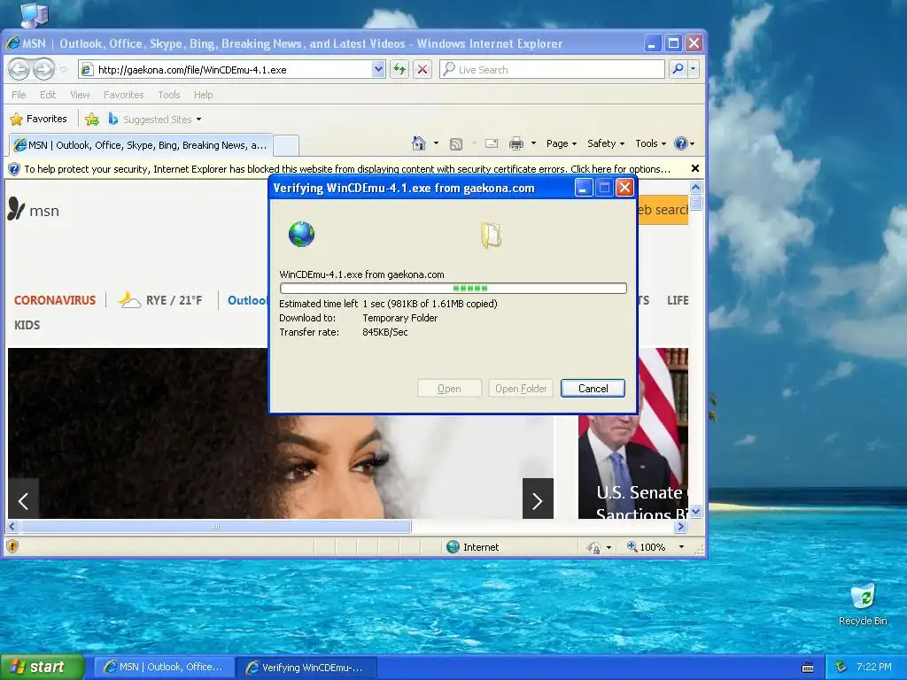The image size is (907, 680).
Task: Click Add to Favorites Bar icon
Action: [92, 120]
